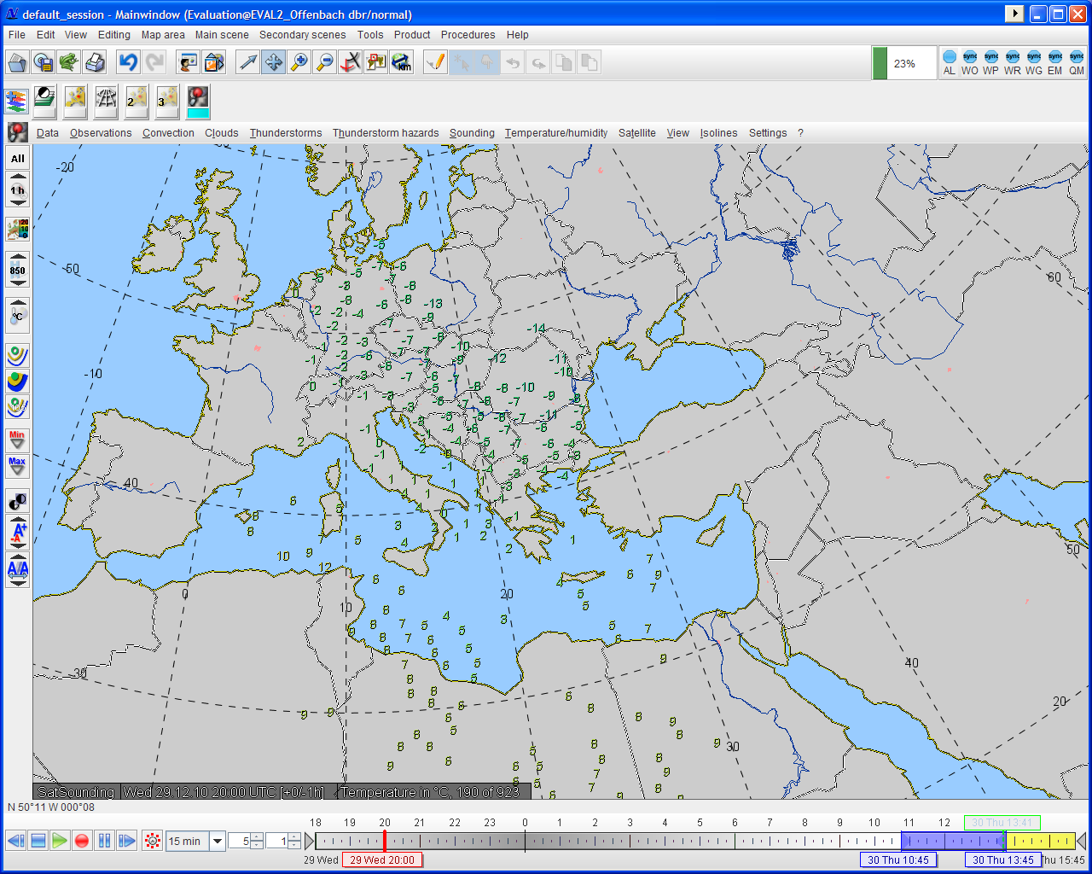Print using the printer icon
Screen dimensions: 1092x874
coord(95,62)
